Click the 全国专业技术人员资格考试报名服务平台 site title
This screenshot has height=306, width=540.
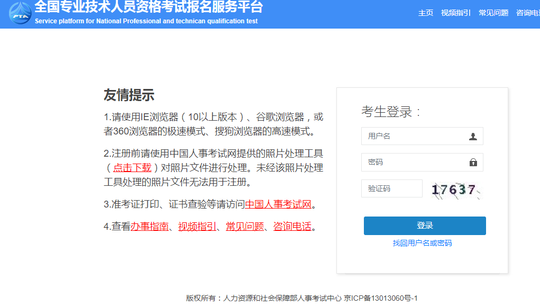pyautogui.click(x=149, y=6)
